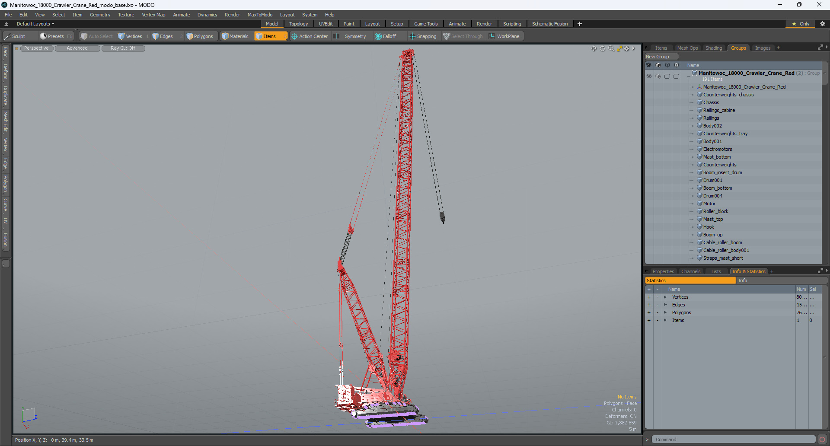This screenshot has width=830, height=446.
Task: Select the Chassis mesh item
Action: click(711, 102)
